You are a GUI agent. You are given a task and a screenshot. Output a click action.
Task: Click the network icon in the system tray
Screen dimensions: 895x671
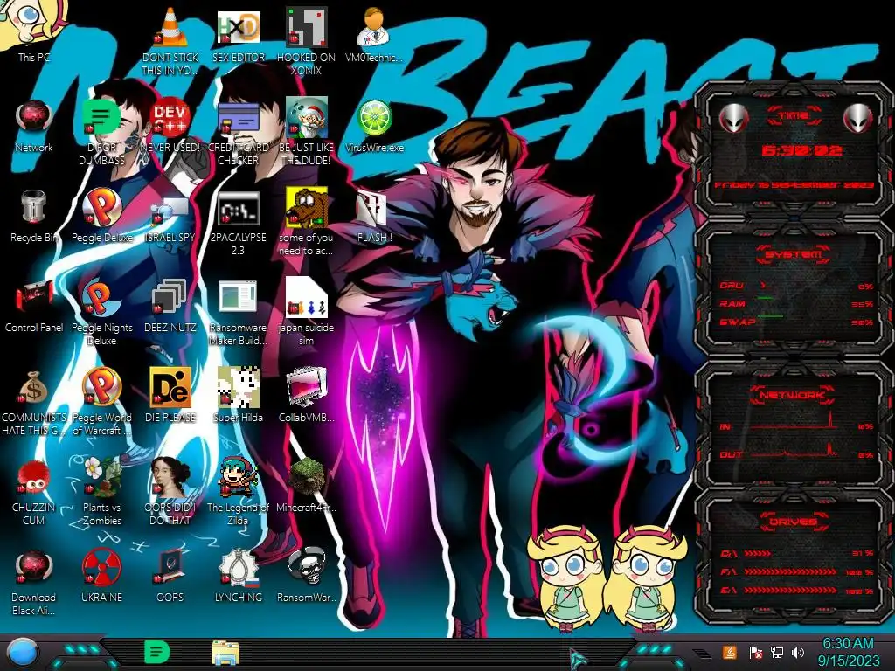pos(776,653)
